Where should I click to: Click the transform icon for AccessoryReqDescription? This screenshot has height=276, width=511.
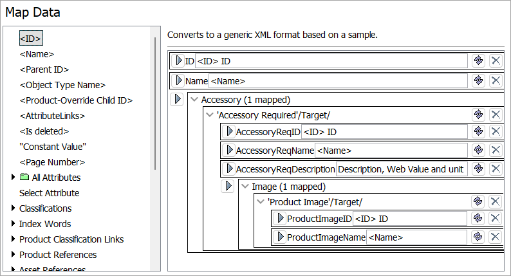click(x=478, y=169)
